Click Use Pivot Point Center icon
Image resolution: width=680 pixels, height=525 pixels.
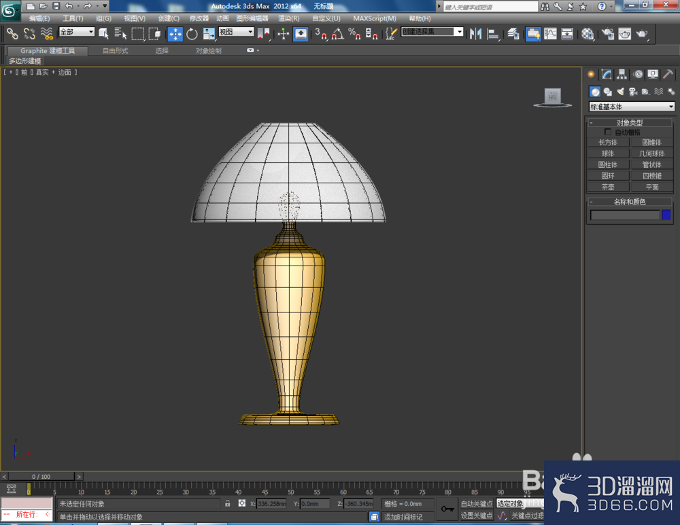(x=263, y=33)
